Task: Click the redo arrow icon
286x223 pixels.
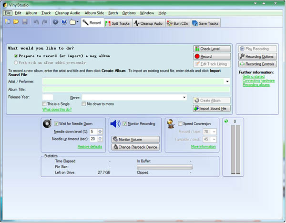Action: tap(44, 22)
